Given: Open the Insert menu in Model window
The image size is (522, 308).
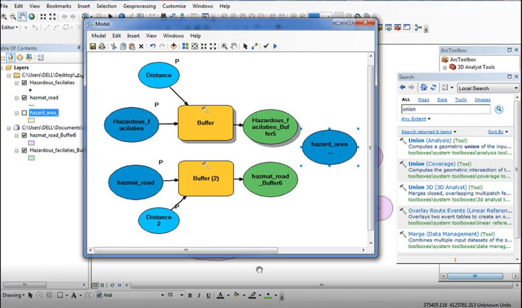Looking at the screenshot, I should click(x=133, y=36).
